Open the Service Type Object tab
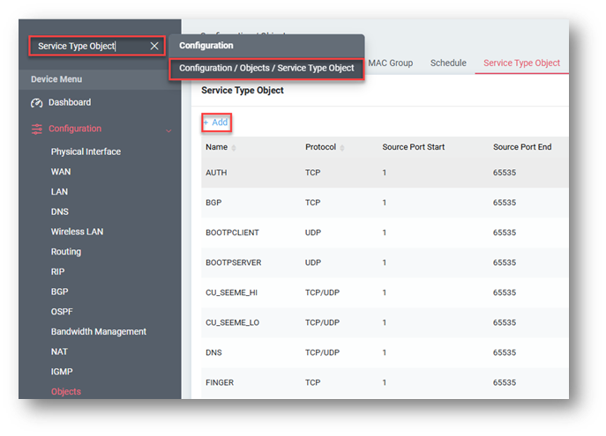This screenshot has width=606, height=436. pos(521,63)
